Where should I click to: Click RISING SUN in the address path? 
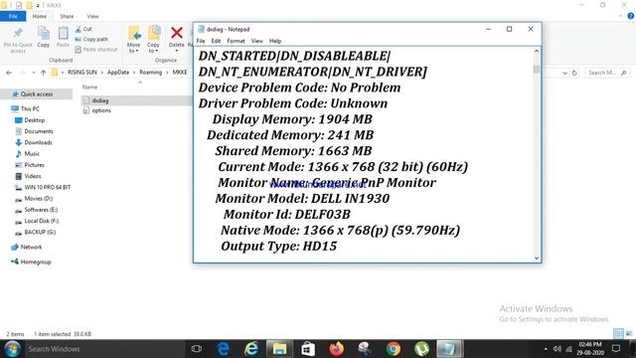pyautogui.click(x=82, y=73)
